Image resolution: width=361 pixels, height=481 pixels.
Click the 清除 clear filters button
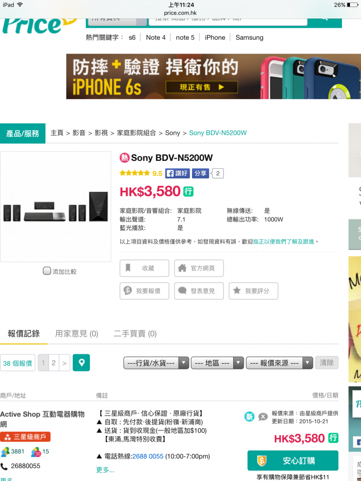pos(326,363)
